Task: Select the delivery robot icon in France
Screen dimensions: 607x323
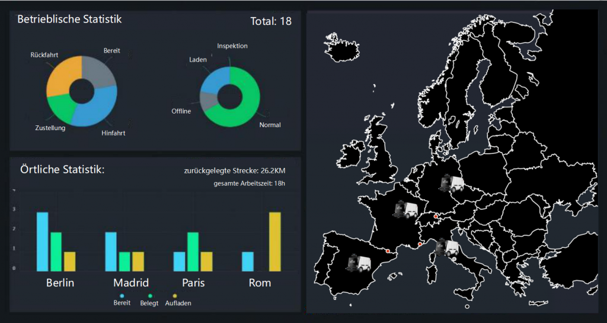Action: pos(406,211)
